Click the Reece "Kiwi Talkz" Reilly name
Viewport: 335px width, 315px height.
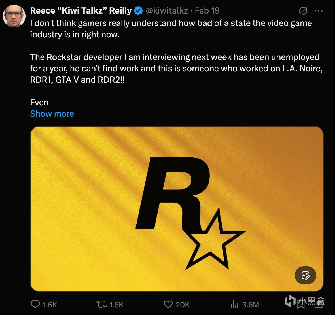pos(81,11)
